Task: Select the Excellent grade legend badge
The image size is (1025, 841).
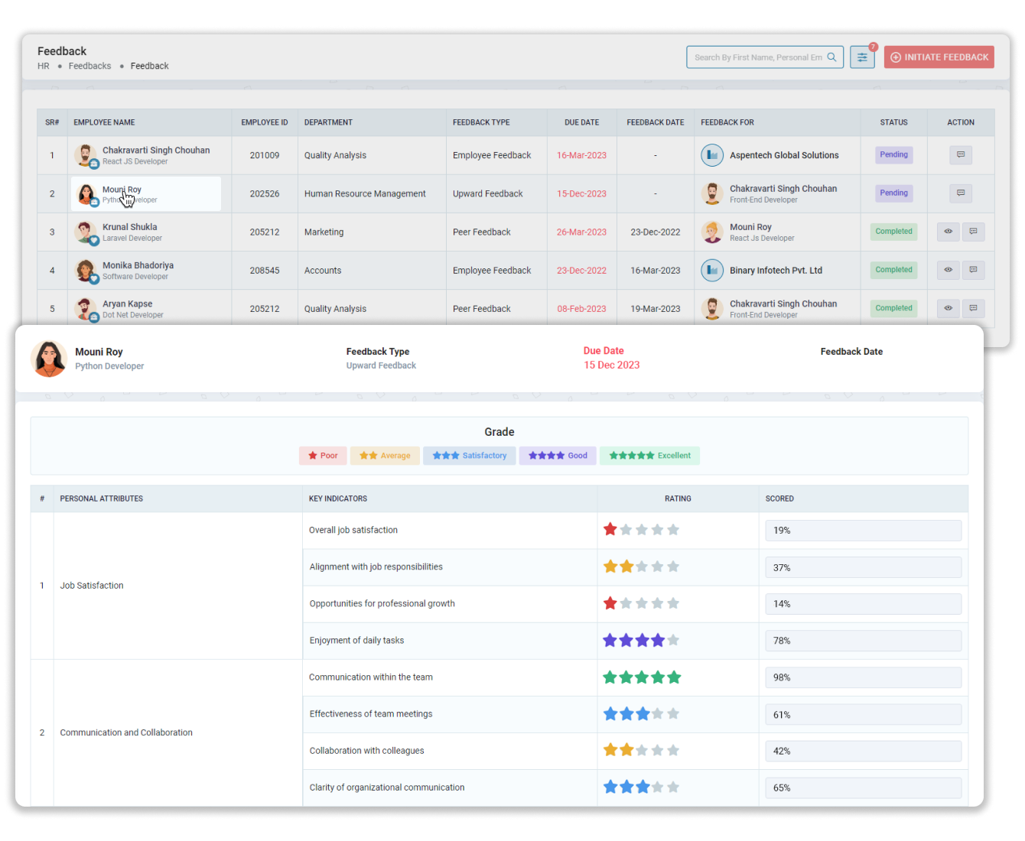Action: (649, 455)
